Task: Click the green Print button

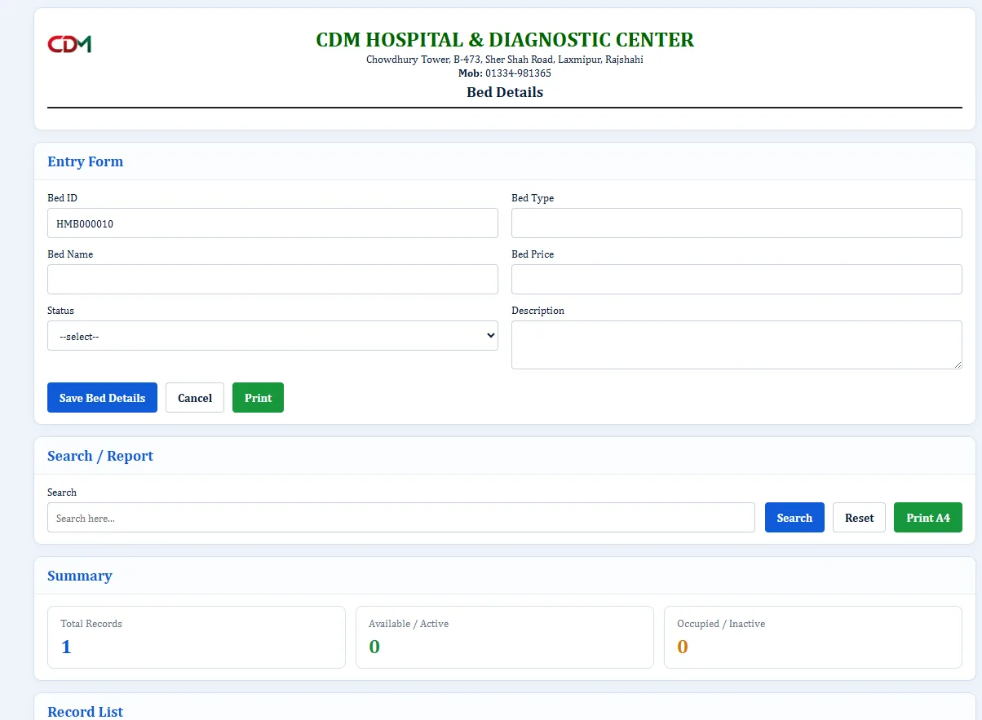Action: (x=258, y=397)
